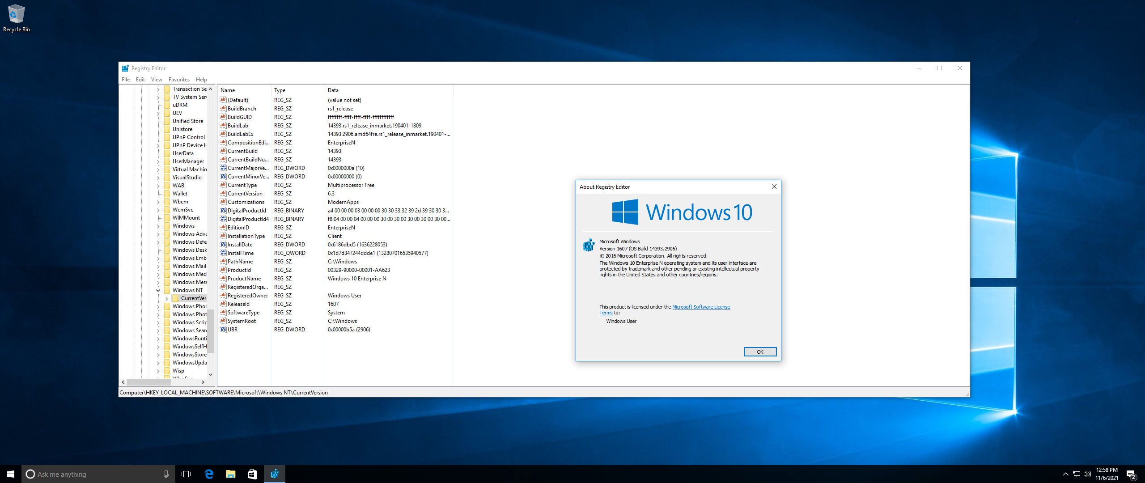Select the CurrentVersion folder icon in the tree
This screenshot has height=483, width=1145.
click(x=175, y=298)
